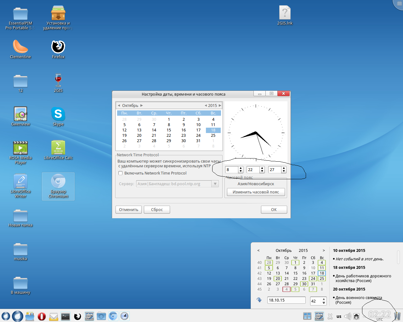403x322 pixels.
Task: Click the blue today arrow in calendar popup
Action: [x=259, y=300]
